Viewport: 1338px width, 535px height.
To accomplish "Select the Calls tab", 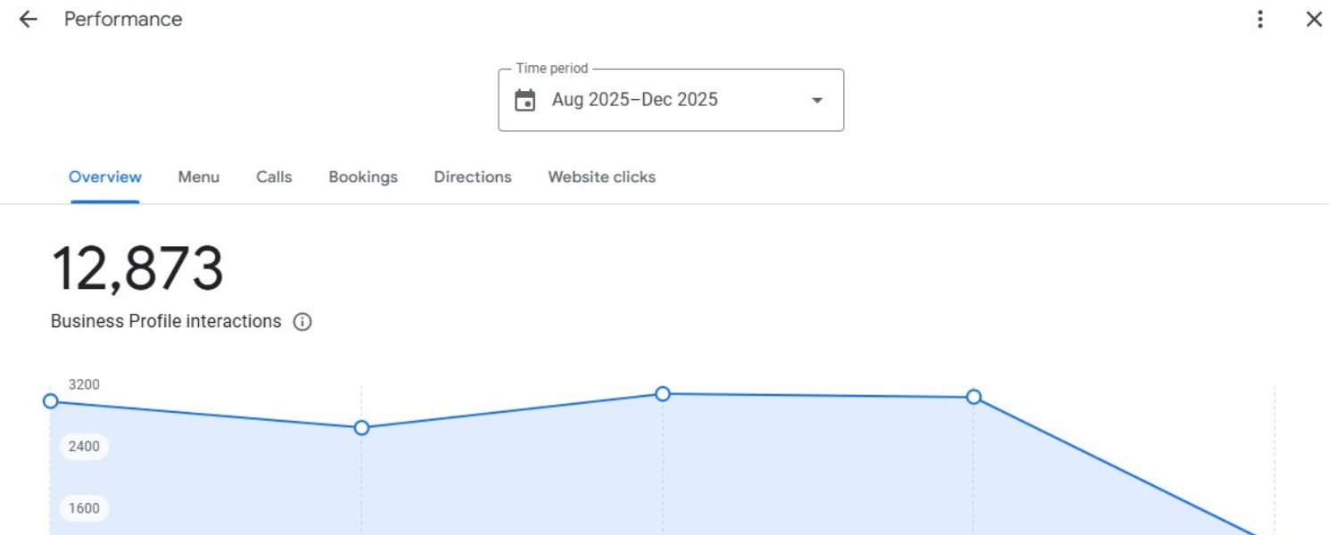I will [x=274, y=177].
